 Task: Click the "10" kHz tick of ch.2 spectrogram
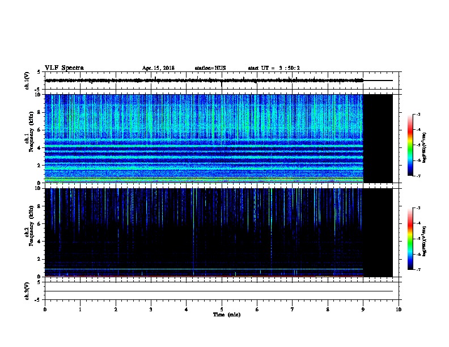(39, 189)
